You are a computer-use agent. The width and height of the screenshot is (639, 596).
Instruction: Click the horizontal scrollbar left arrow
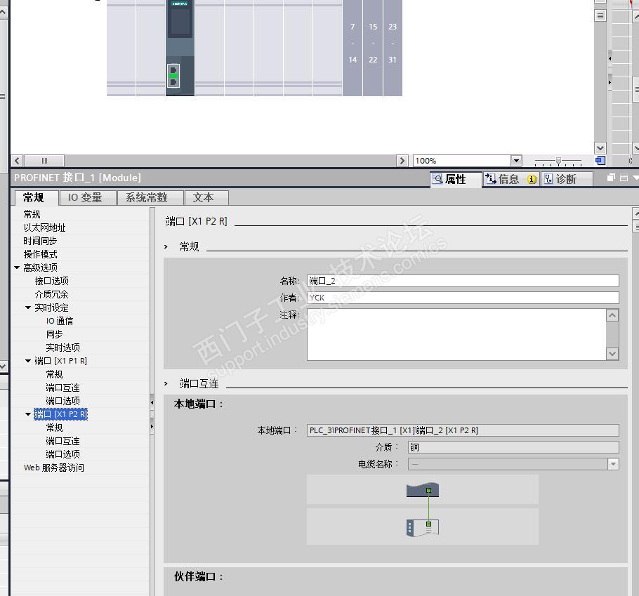[x=17, y=161]
